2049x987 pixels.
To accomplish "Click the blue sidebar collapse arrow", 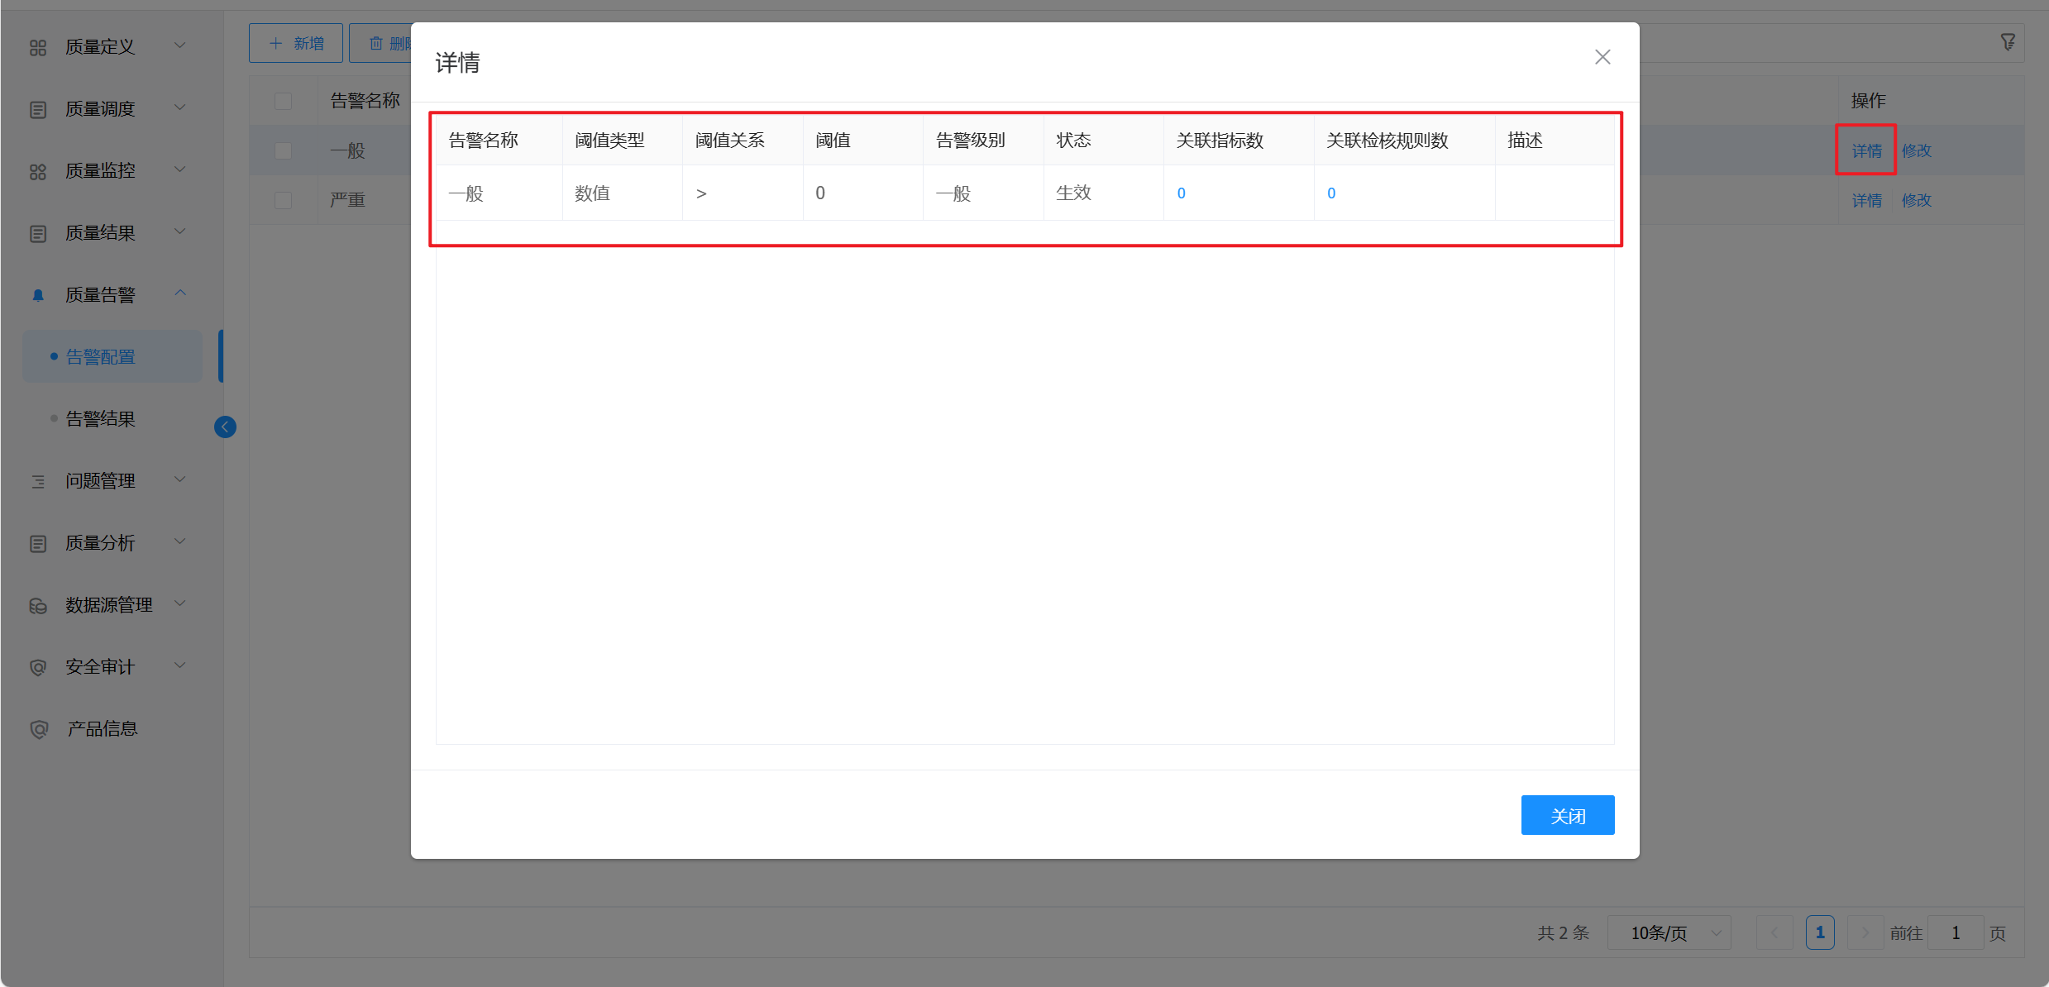I will [x=225, y=427].
